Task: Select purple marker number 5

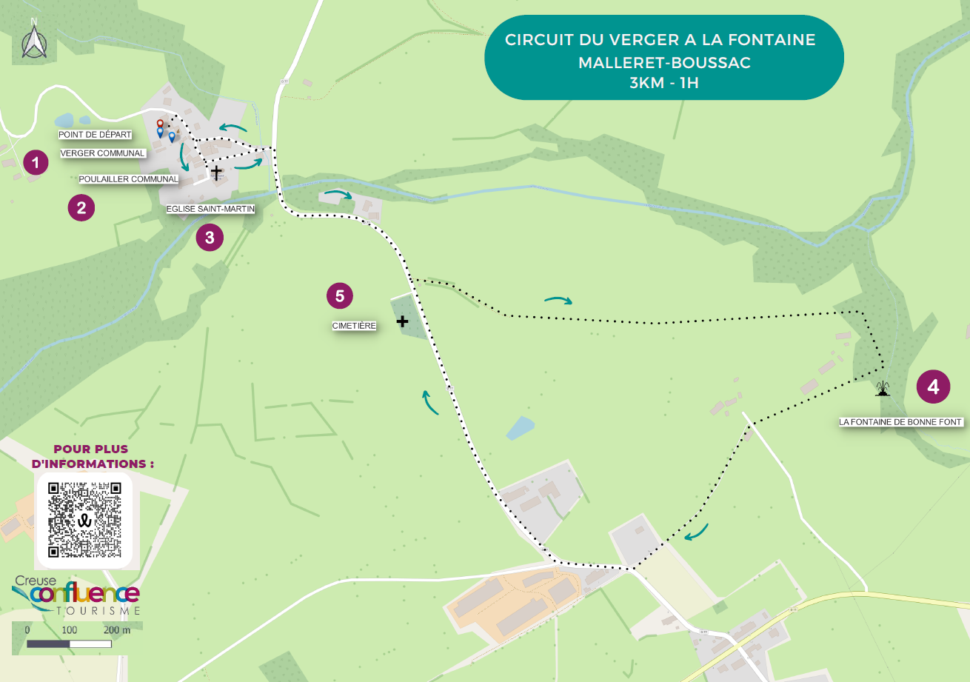Action: tap(340, 296)
